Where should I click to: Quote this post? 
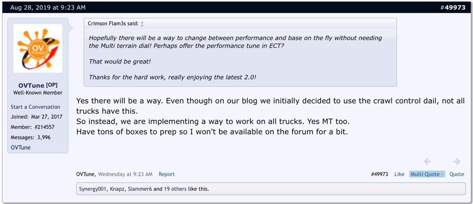pos(457,174)
